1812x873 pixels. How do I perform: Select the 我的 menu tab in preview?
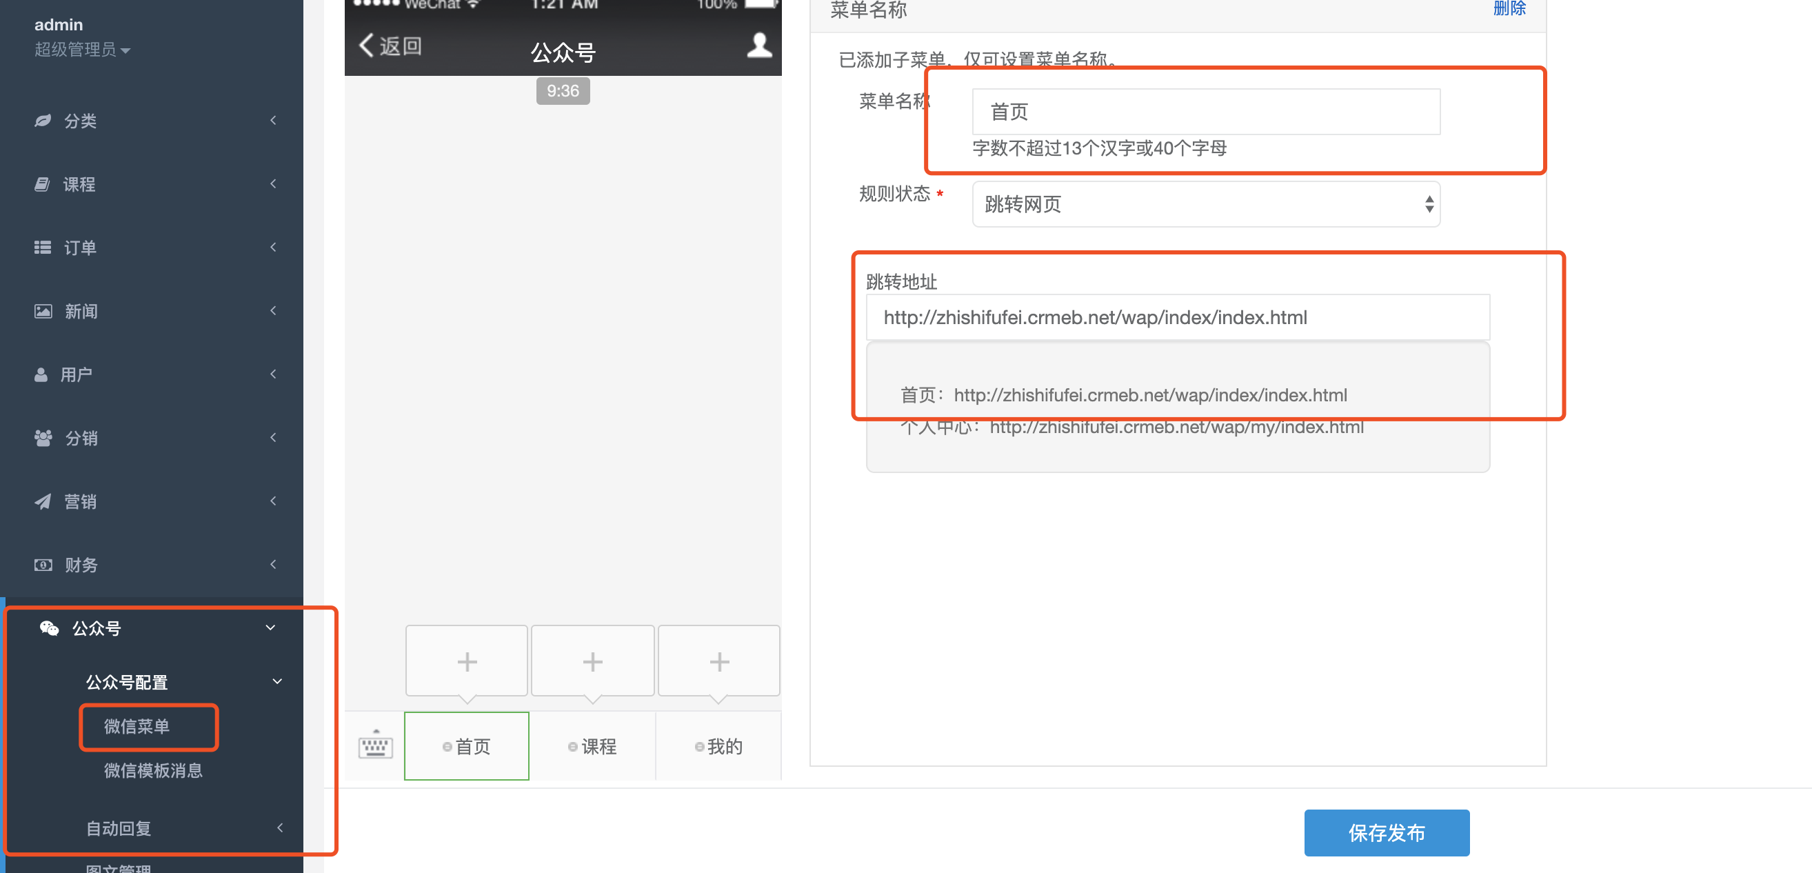coord(718,745)
